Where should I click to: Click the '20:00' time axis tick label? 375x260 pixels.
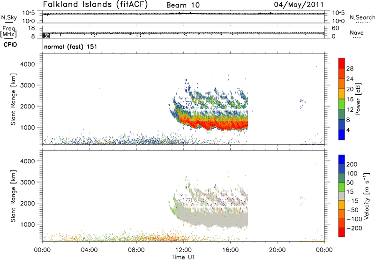277,250
